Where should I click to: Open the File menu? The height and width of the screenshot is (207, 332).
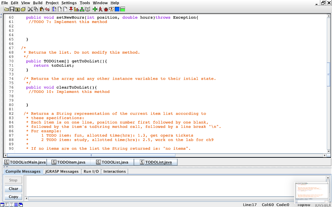(5, 3)
